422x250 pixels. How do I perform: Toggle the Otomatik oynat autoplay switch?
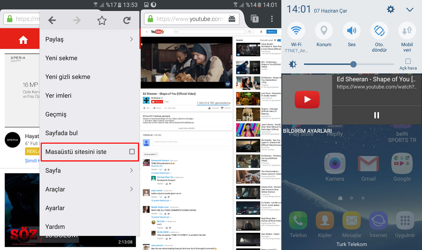pyautogui.click(x=279, y=40)
